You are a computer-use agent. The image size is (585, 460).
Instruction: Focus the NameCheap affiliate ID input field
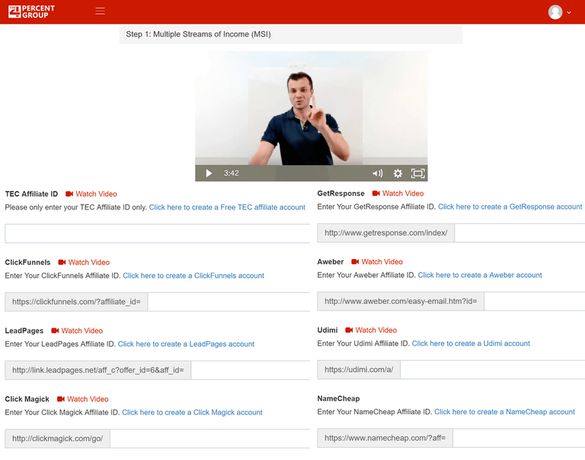pos(519,438)
